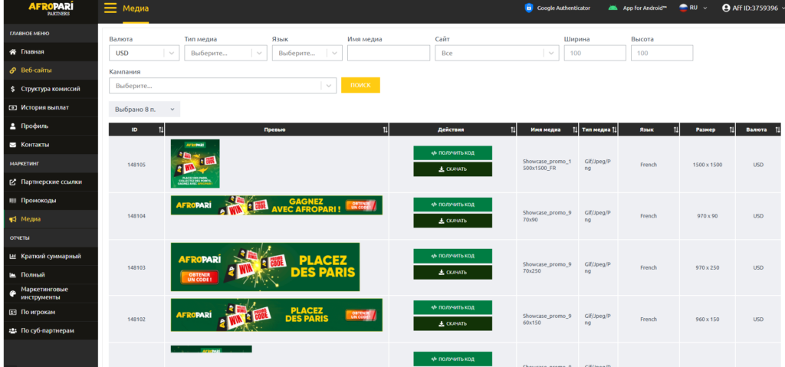Click the Высота input field
The image size is (785, 367).
662,53
